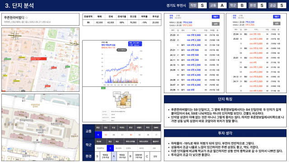Click the 전세 3억 1,500 lease row
289x162 pixels.
(256, 67)
